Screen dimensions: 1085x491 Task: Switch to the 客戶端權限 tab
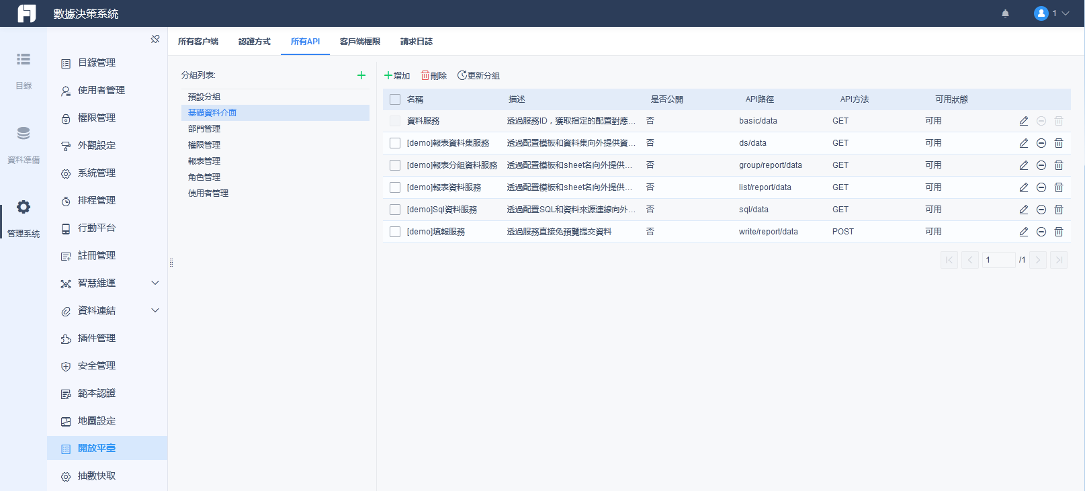click(x=360, y=42)
